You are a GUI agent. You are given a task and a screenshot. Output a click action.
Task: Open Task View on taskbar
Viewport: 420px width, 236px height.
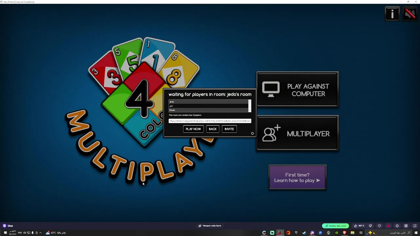pyautogui.click(x=361, y=233)
